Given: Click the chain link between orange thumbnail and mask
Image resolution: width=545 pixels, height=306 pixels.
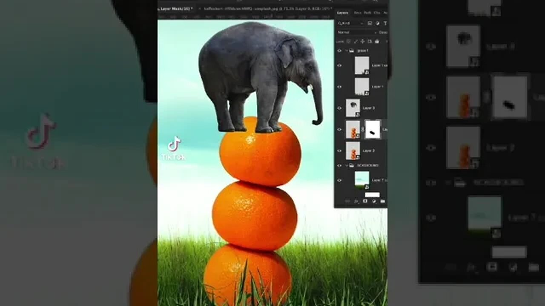Looking at the screenshot, I should point(363,129).
